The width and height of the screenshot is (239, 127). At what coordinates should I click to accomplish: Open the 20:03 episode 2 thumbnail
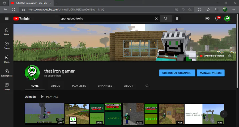(x=124, y=114)
